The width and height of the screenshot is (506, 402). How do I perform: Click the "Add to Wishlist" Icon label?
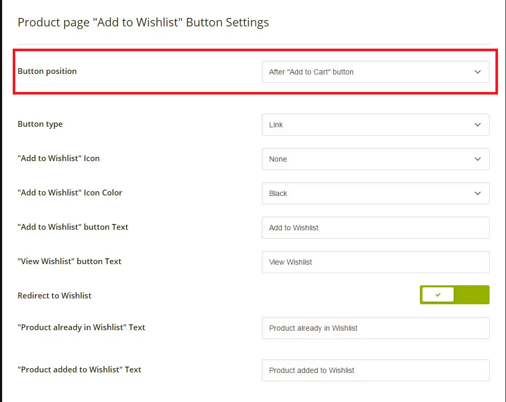tap(59, 158)
